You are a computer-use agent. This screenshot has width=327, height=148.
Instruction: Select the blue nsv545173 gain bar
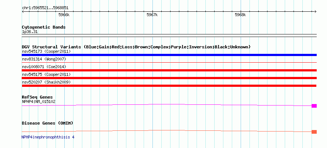(169, 55)
